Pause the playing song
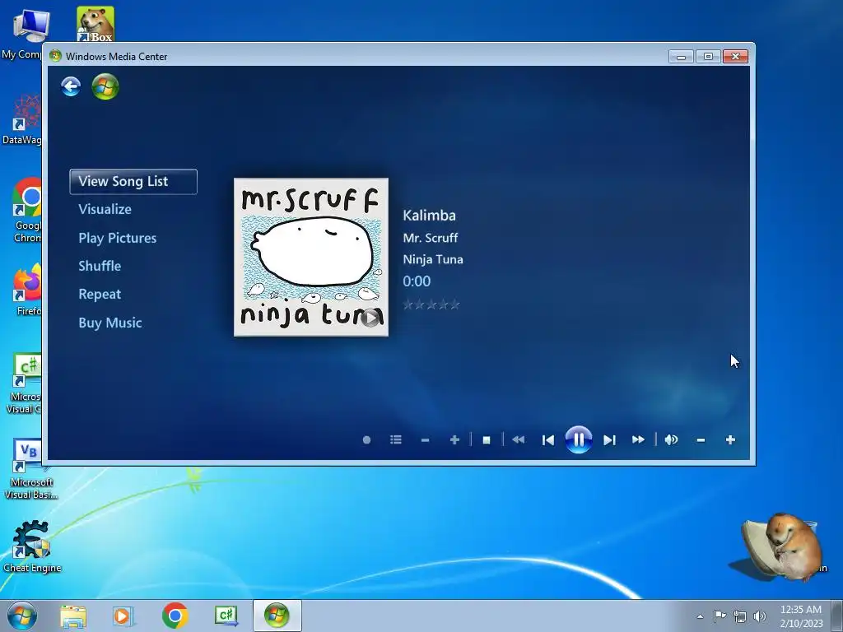The width and height of the screenshot is (843, 632). tap(579, 439)
